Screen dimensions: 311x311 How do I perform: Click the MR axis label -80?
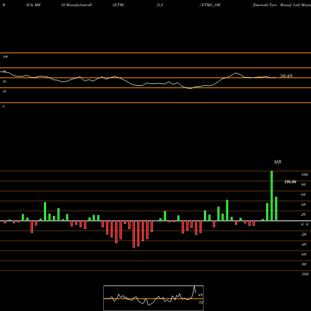(x=304, y=264)
